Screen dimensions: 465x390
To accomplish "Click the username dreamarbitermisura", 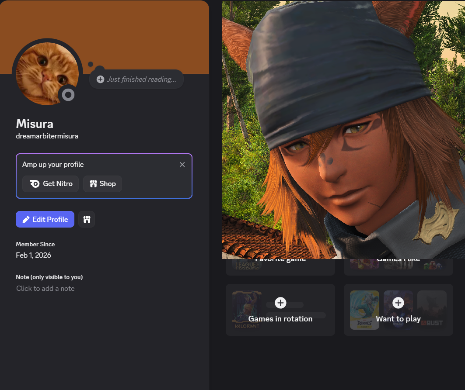I will pos(47,136).
